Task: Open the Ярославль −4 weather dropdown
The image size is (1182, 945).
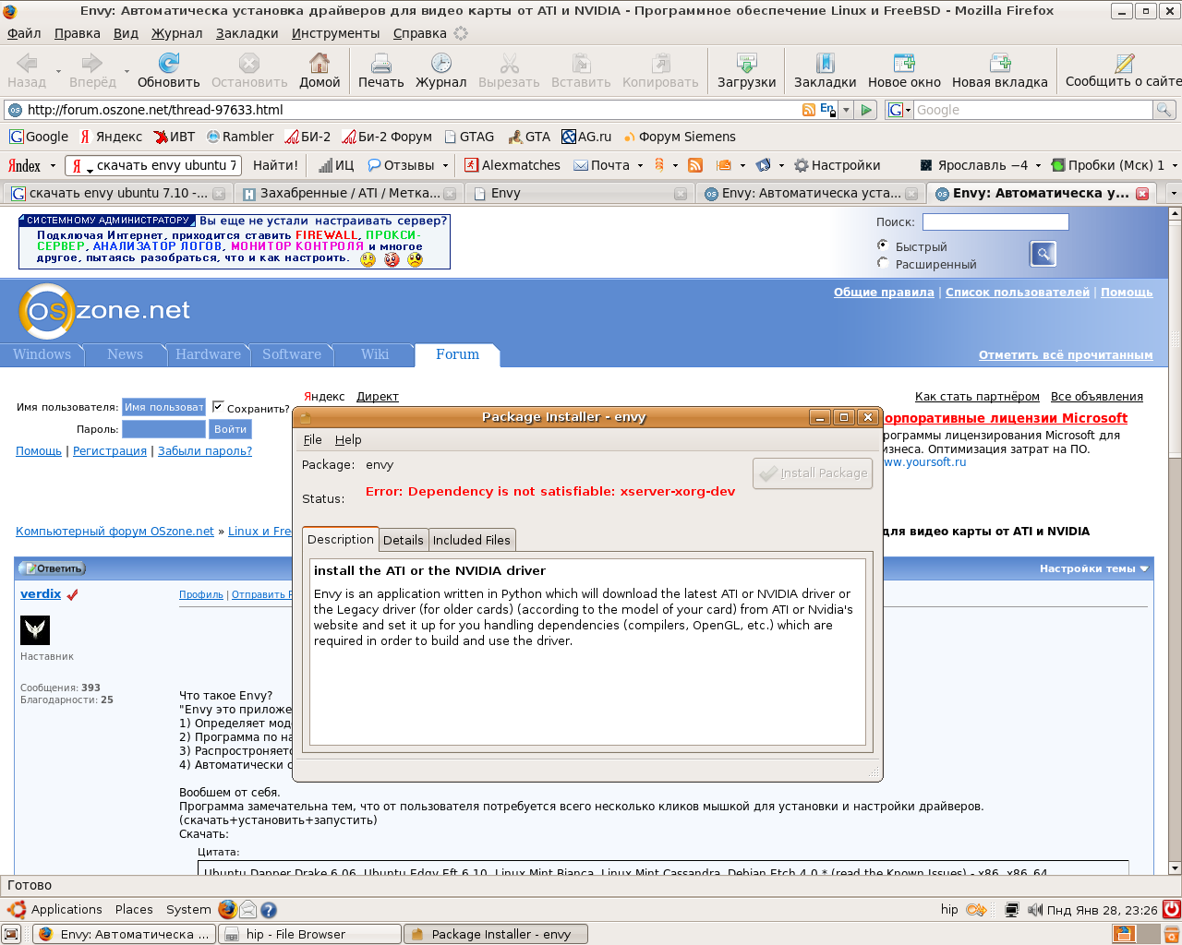Action: point(1038,165)
